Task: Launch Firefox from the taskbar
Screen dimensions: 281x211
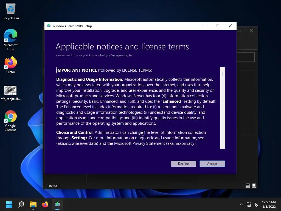Action: (x=45, y=204)
